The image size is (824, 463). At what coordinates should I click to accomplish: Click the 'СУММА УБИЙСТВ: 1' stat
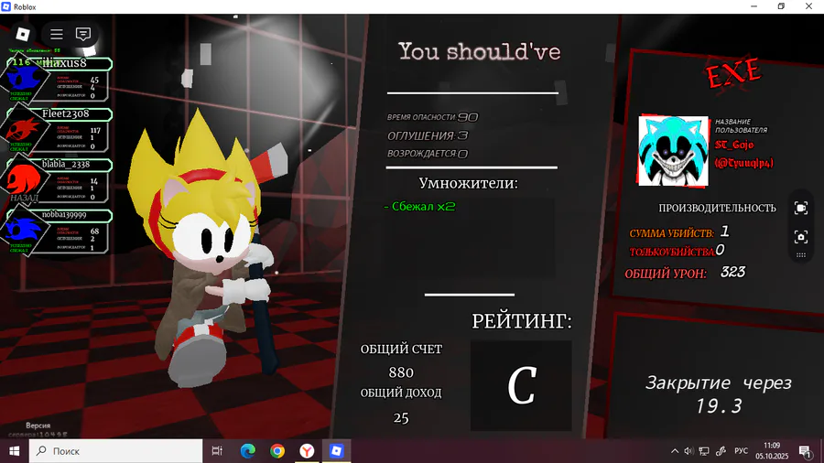[679, 232]
